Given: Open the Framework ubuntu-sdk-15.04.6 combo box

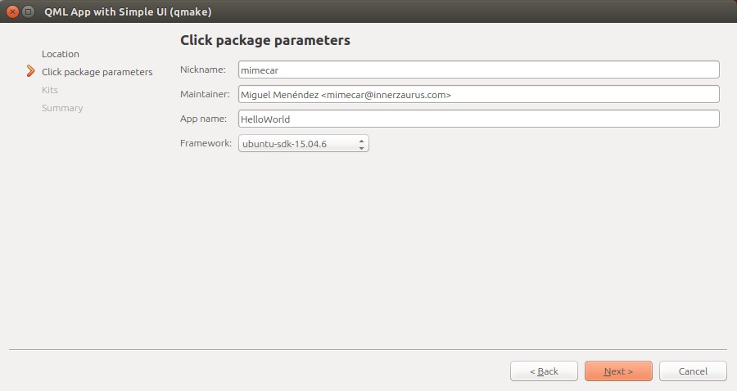Looking at the screenshot, I should [x=303, y=144].
